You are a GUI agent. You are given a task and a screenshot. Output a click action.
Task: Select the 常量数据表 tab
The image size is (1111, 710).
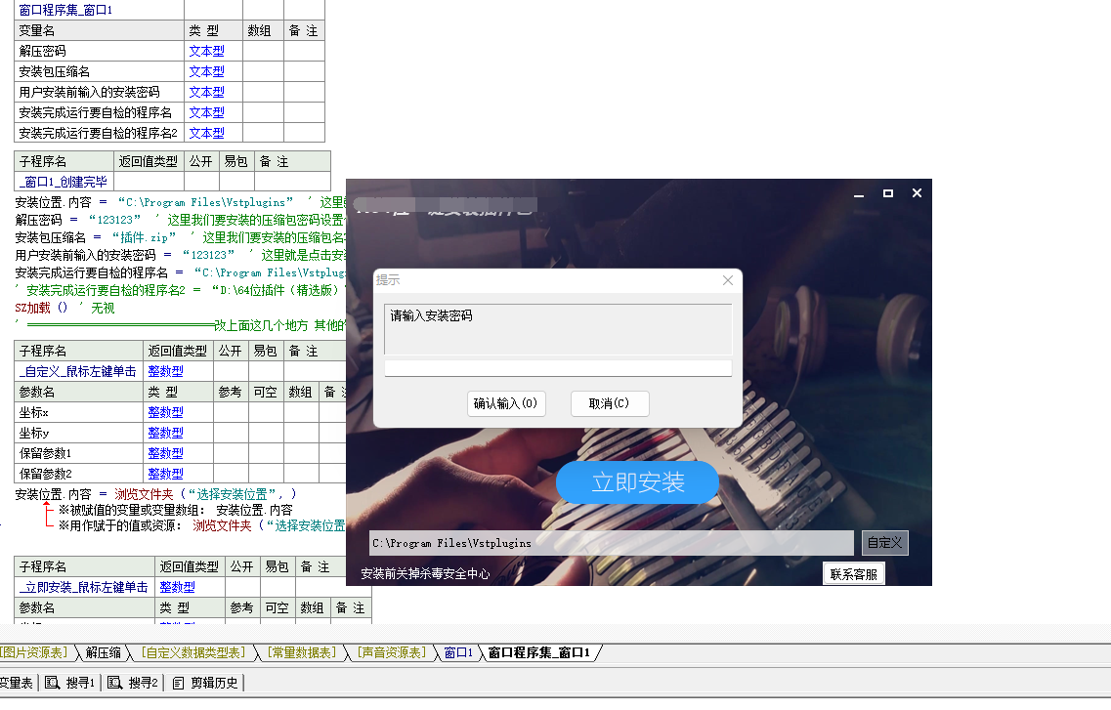point(302,652)
